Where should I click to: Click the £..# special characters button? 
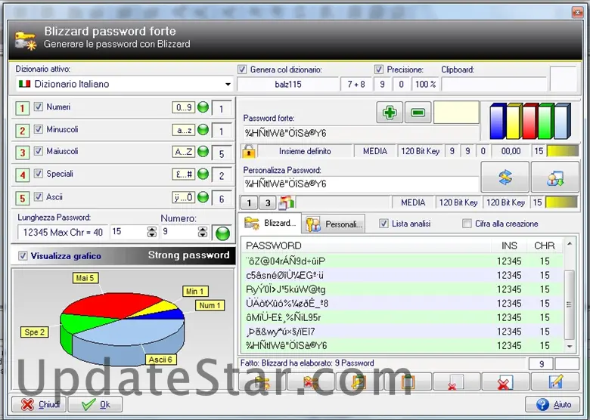click(184, 174)
